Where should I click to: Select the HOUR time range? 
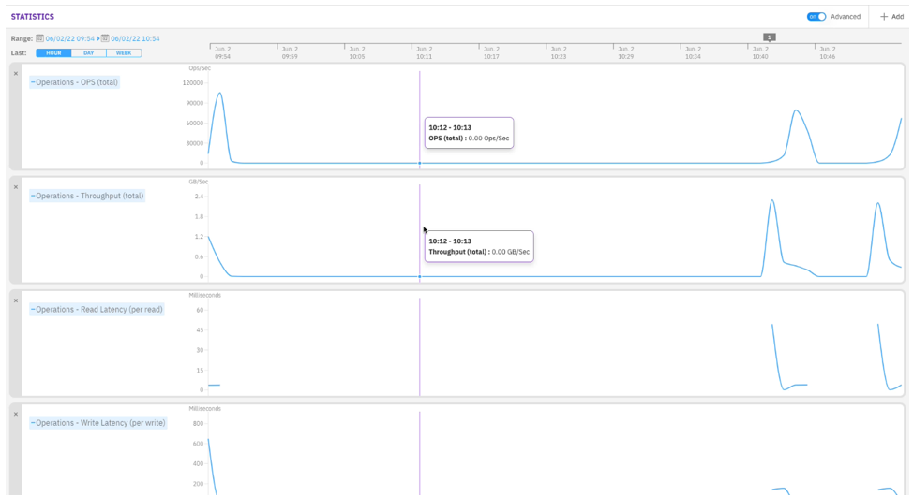pyautogui.click(x=53, y=53)
